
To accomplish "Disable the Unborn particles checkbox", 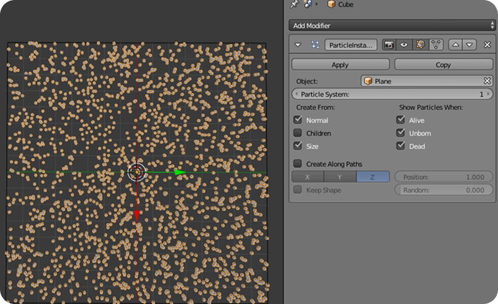I will tap(401, 133).
